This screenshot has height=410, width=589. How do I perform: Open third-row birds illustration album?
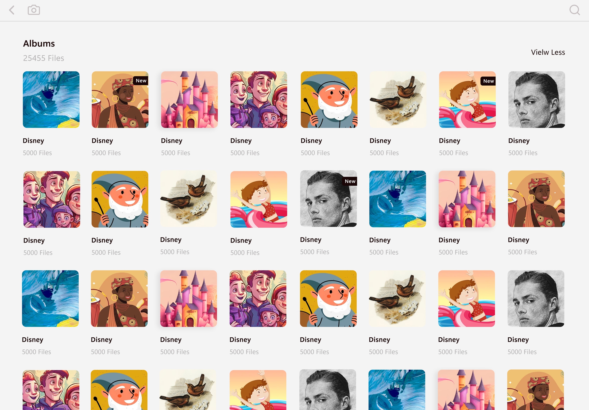coord(397,298)
